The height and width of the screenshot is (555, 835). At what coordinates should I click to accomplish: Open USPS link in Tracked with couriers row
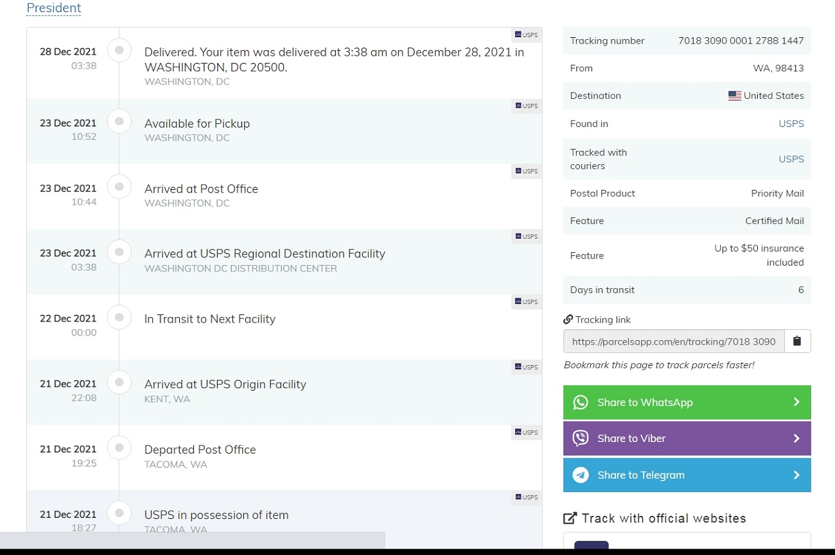[791, 159]
